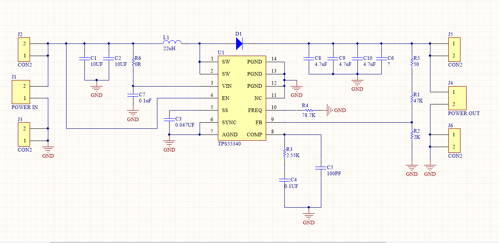
Task: Click the 2K value of R2
Action: [417, 137]
